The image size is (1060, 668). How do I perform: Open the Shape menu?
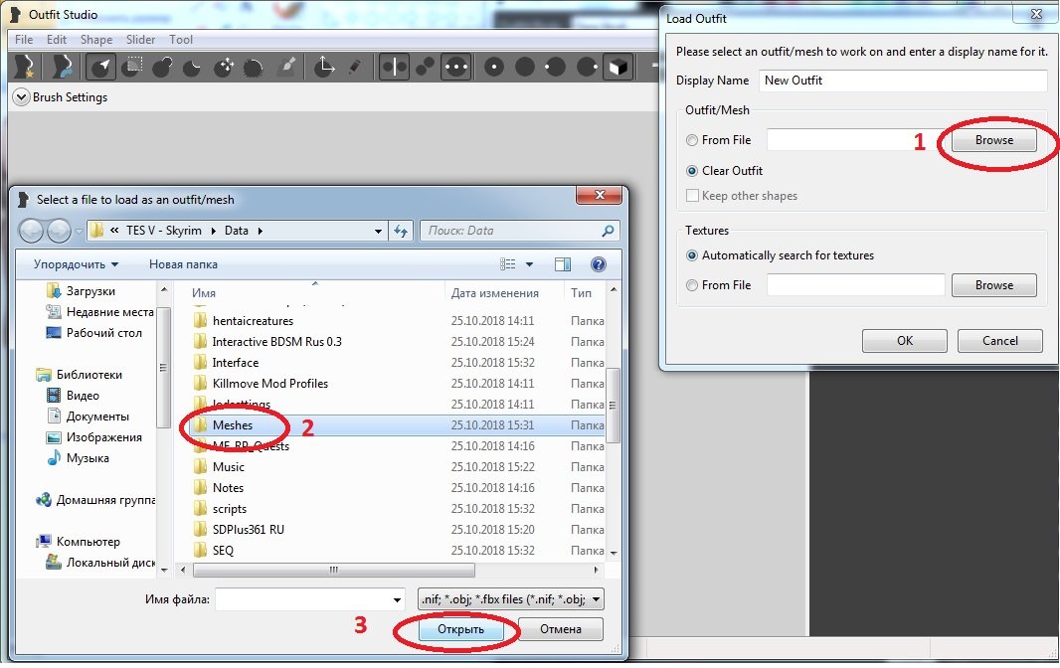(x=96, y=40)
